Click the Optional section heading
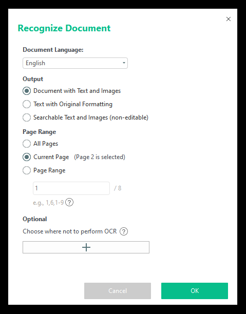Viewport: 246px width, 314px height. point(35,219)
